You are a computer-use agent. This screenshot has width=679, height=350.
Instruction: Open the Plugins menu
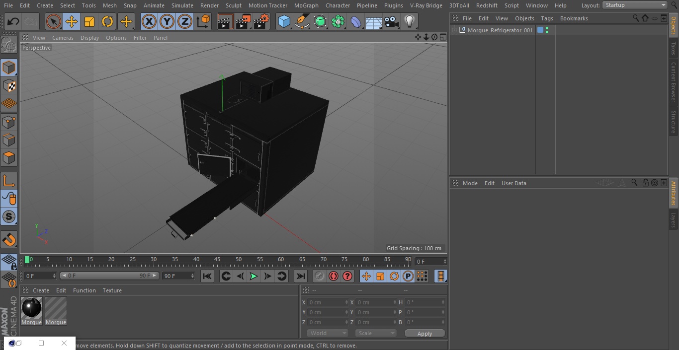[393, 5]
